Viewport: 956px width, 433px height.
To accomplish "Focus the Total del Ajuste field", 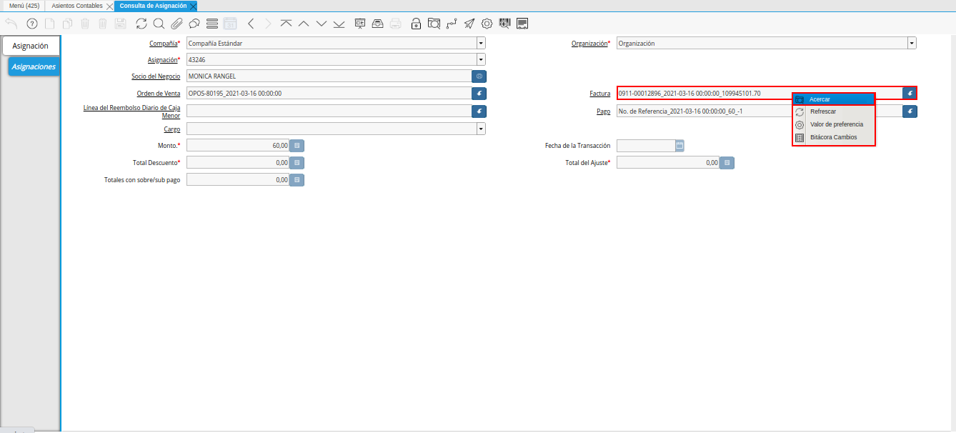I will (x=668, y=163).
